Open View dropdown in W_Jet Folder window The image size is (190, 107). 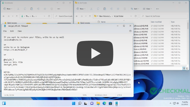(x=147, y=9)
